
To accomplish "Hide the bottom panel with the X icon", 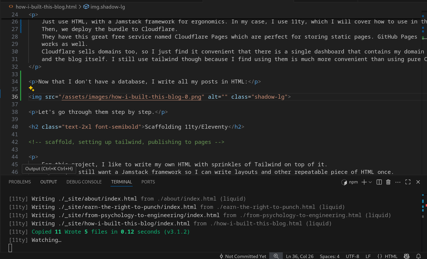I will [418, 182].
